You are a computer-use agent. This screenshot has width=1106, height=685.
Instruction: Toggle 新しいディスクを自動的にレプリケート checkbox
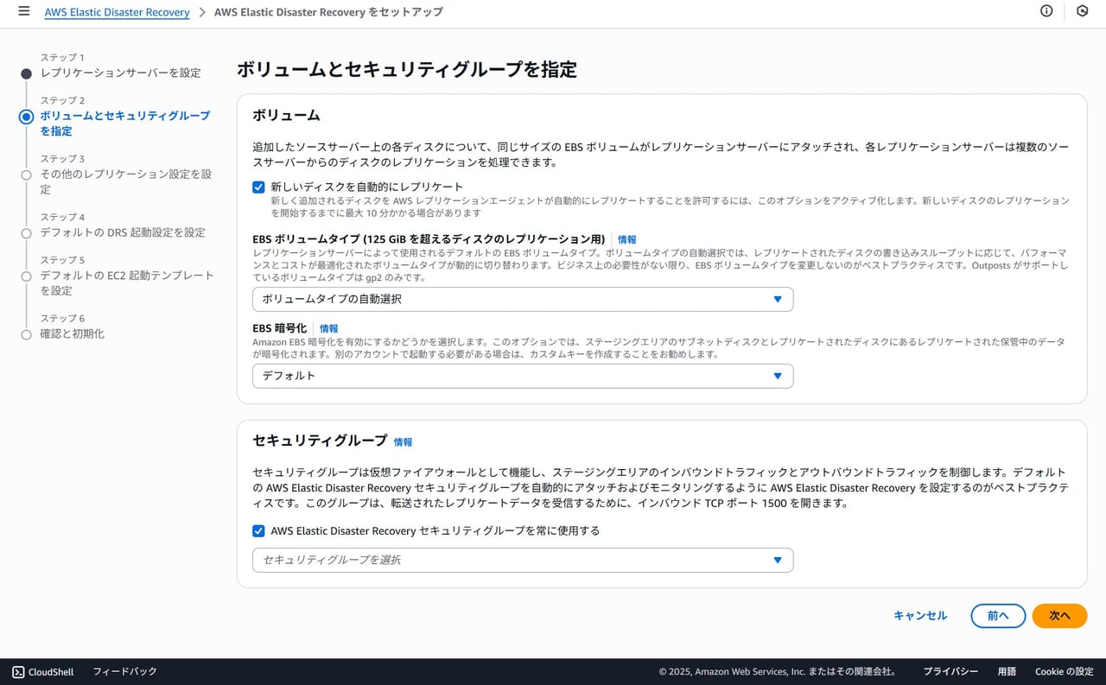pos(258,187)
